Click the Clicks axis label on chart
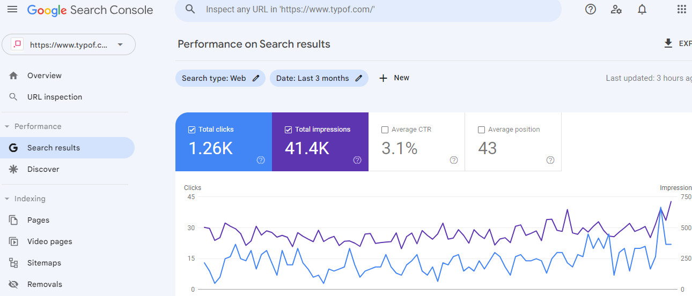 193,188
